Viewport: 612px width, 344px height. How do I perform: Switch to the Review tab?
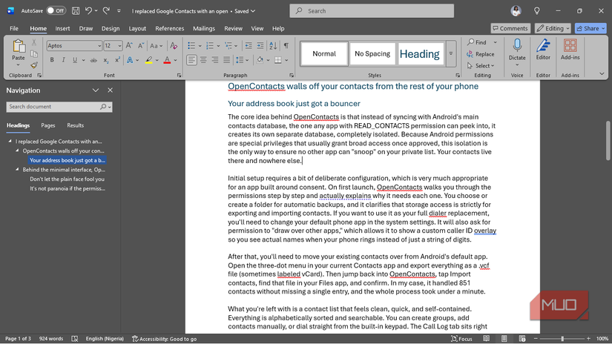coord(233,28)
